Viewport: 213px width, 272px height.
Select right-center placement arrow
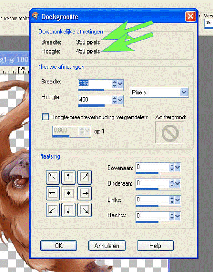click(85, 193)
